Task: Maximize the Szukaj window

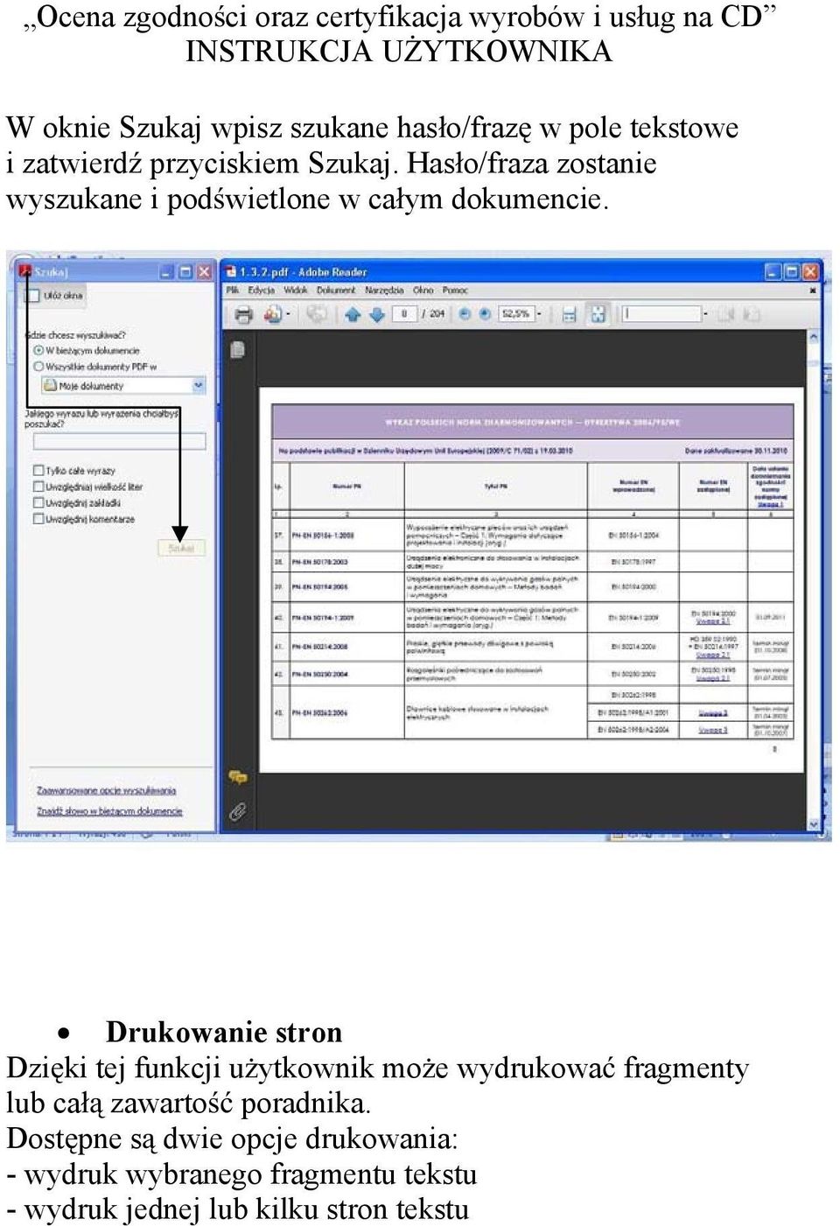Action: 185,272
